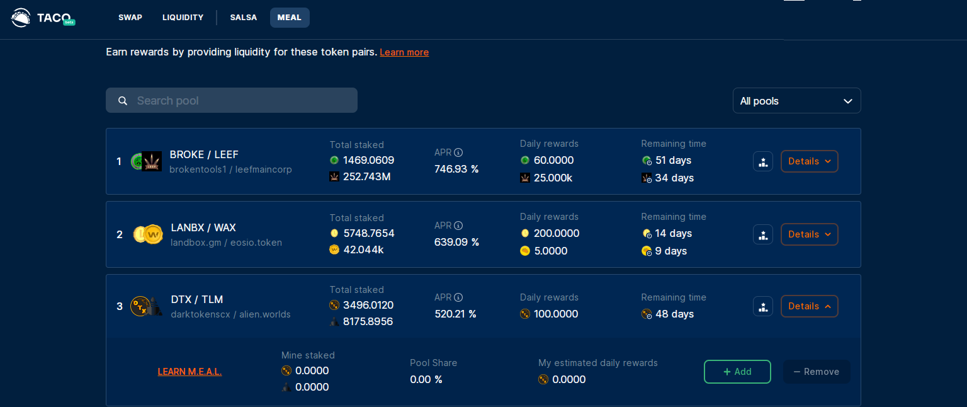Open leaderboard icon for LANBX / WAX pool
Image resolution: width=967 pixels, height=407 pixels.
tap(763, 234)
